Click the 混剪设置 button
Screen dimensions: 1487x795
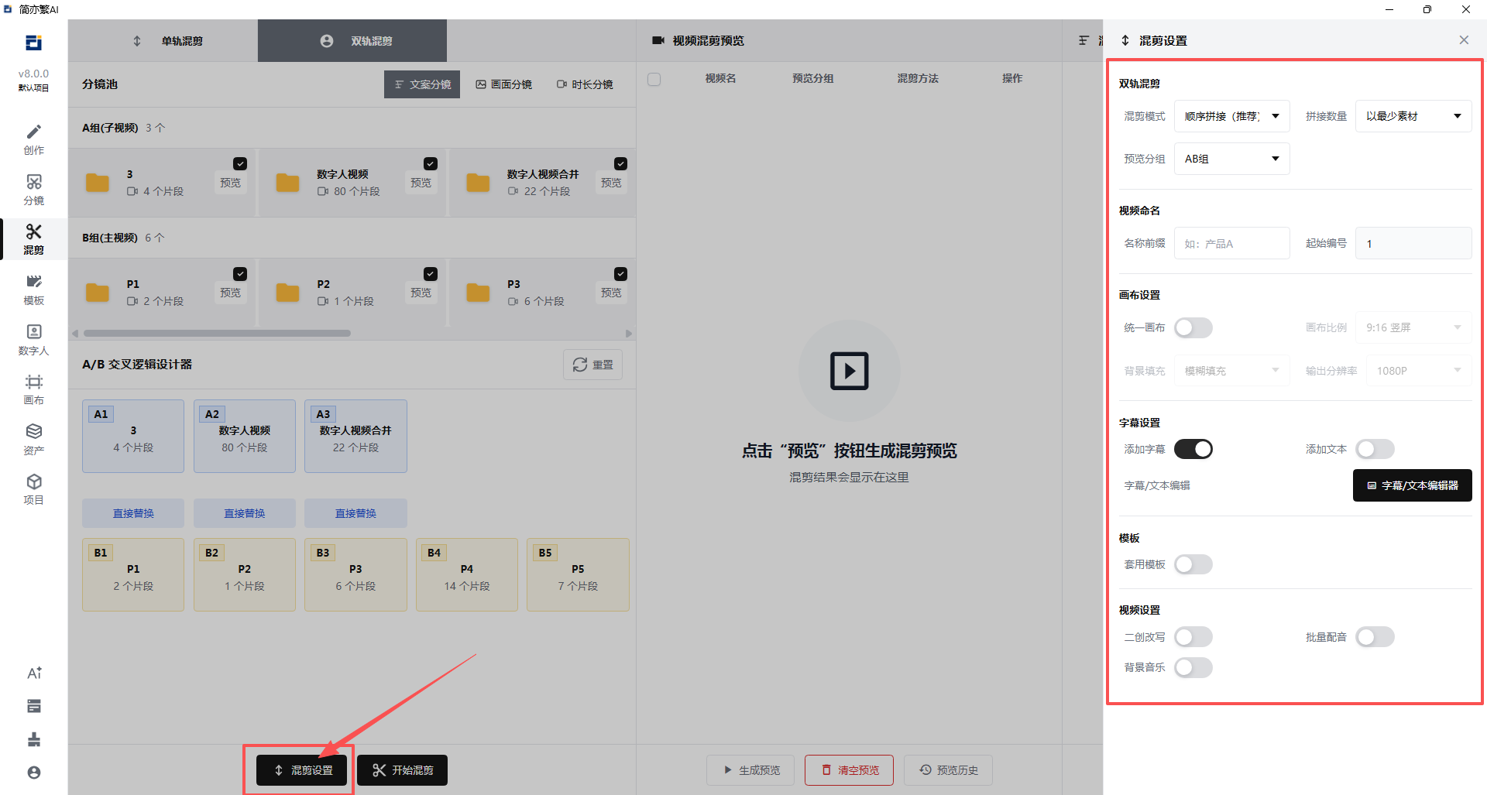(x=304, y=770)
